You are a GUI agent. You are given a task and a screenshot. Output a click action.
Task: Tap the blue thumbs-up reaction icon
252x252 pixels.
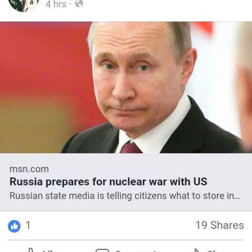pos(14,226)
